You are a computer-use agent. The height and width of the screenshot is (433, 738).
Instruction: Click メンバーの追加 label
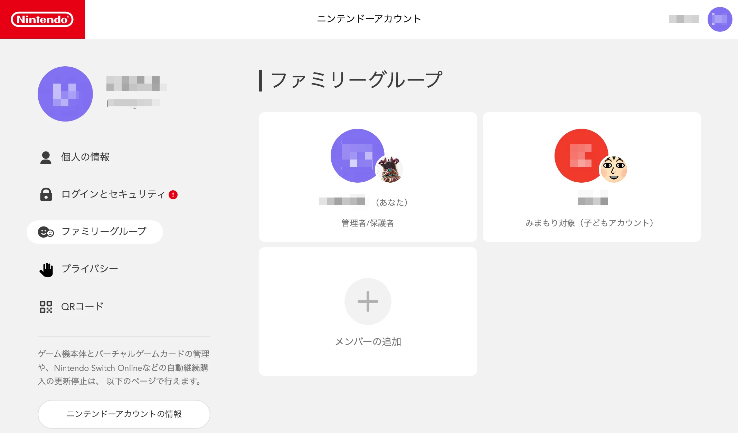click(368, 341)
